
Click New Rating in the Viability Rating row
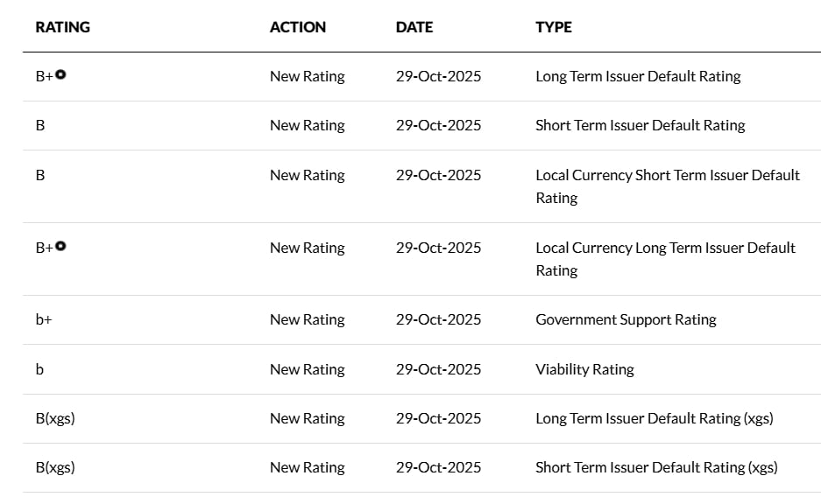tap(307, 369)
